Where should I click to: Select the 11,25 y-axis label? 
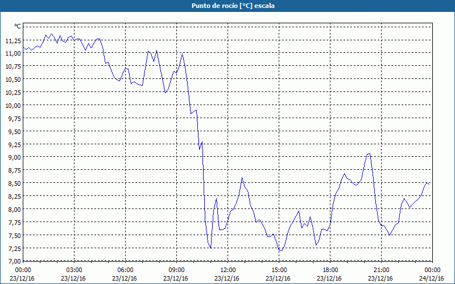pos(13,40)
